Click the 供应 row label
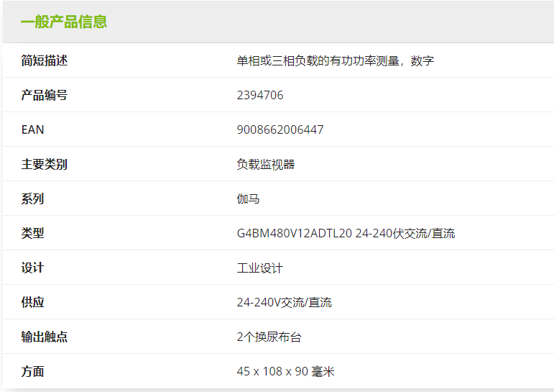 point(33,302)
